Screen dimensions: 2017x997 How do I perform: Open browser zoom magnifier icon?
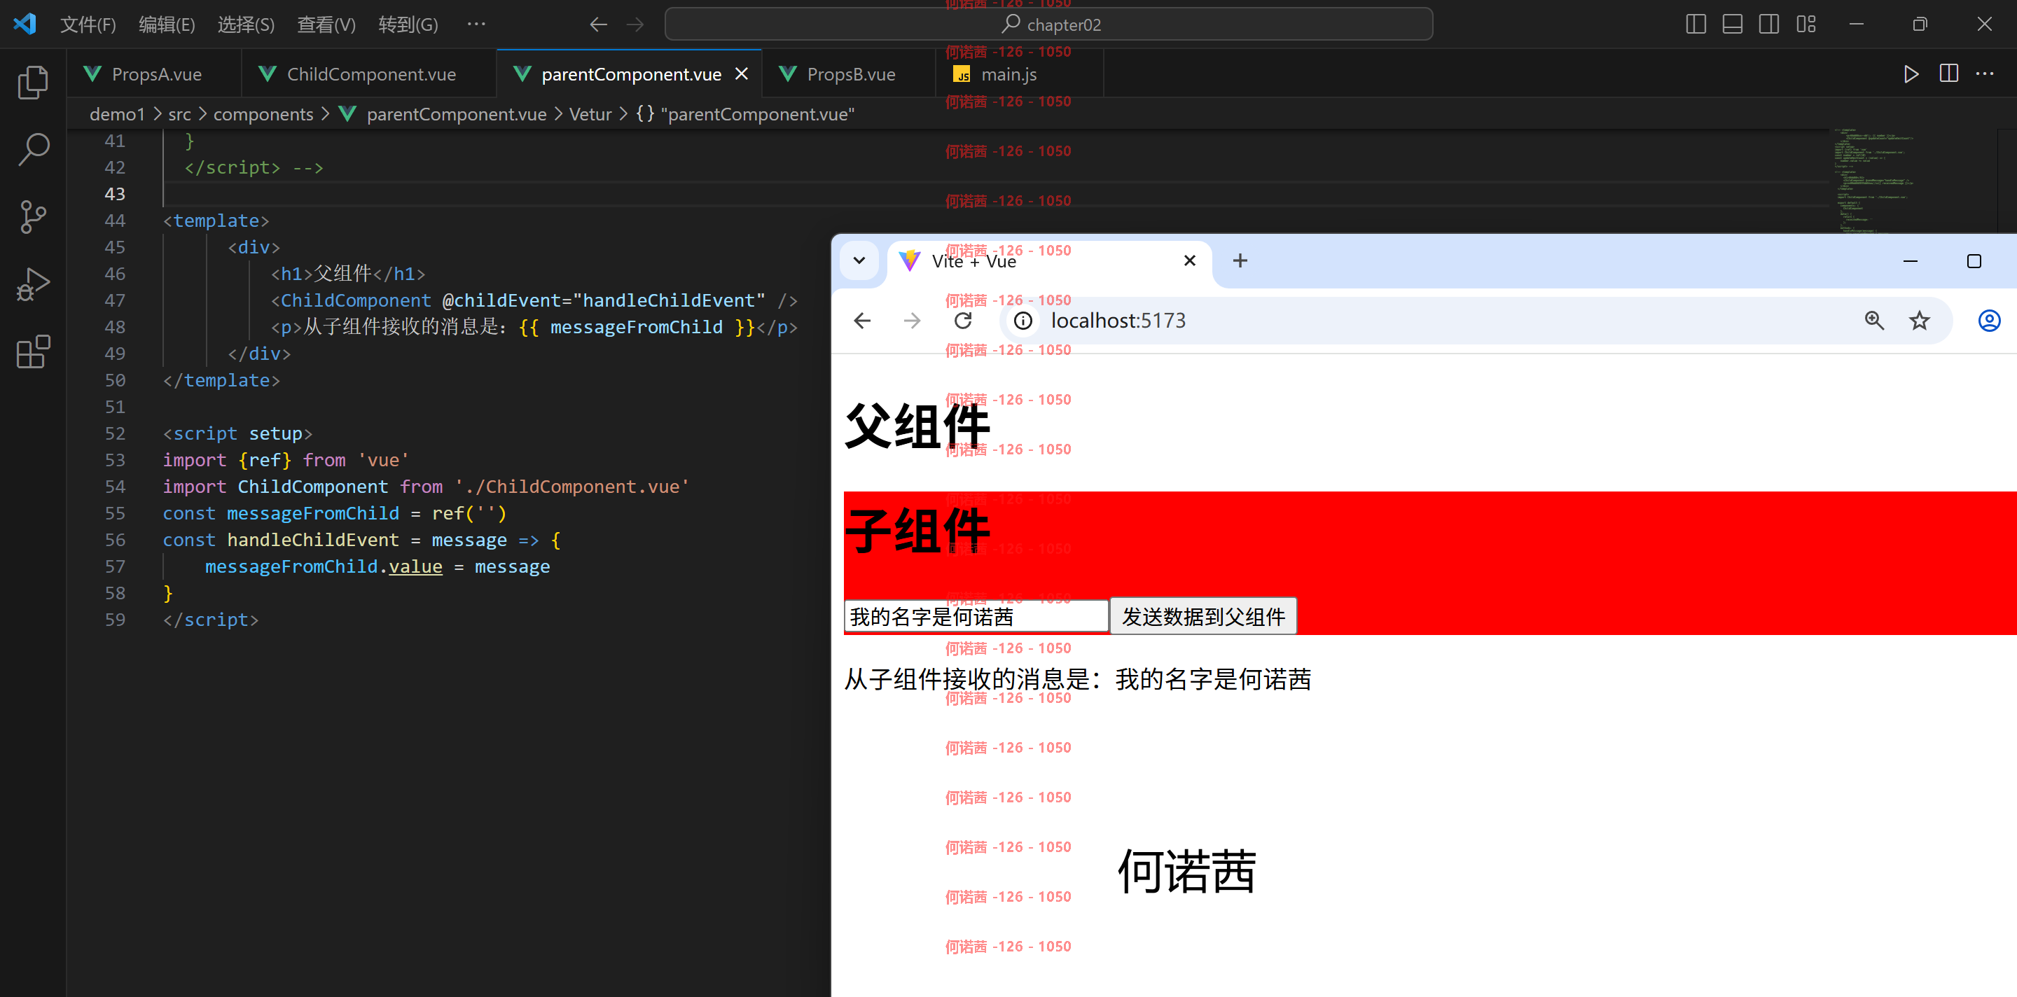point(1873,321)
